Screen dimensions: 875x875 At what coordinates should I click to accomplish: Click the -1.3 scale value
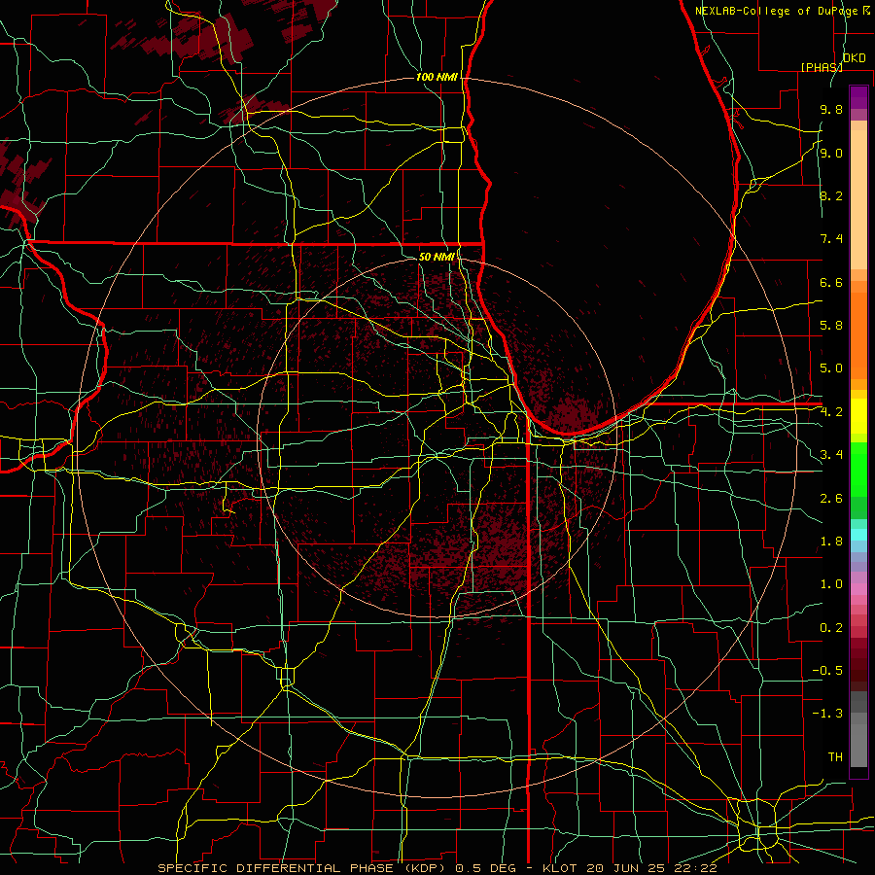point(827,714)
